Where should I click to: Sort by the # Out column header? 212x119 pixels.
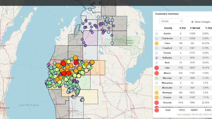(183, 28)
